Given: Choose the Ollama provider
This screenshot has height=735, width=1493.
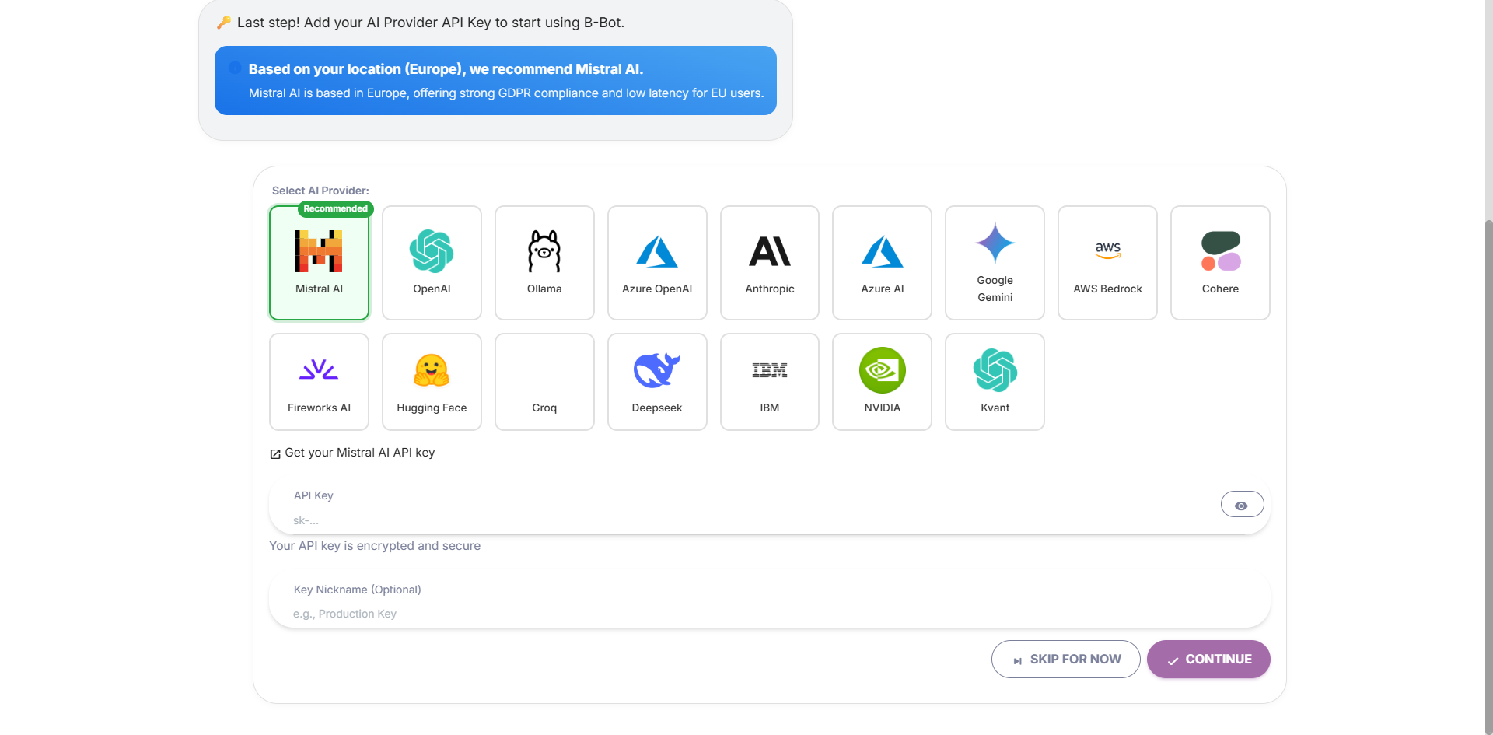Looking at the screenshot, I should click(544, 263).
